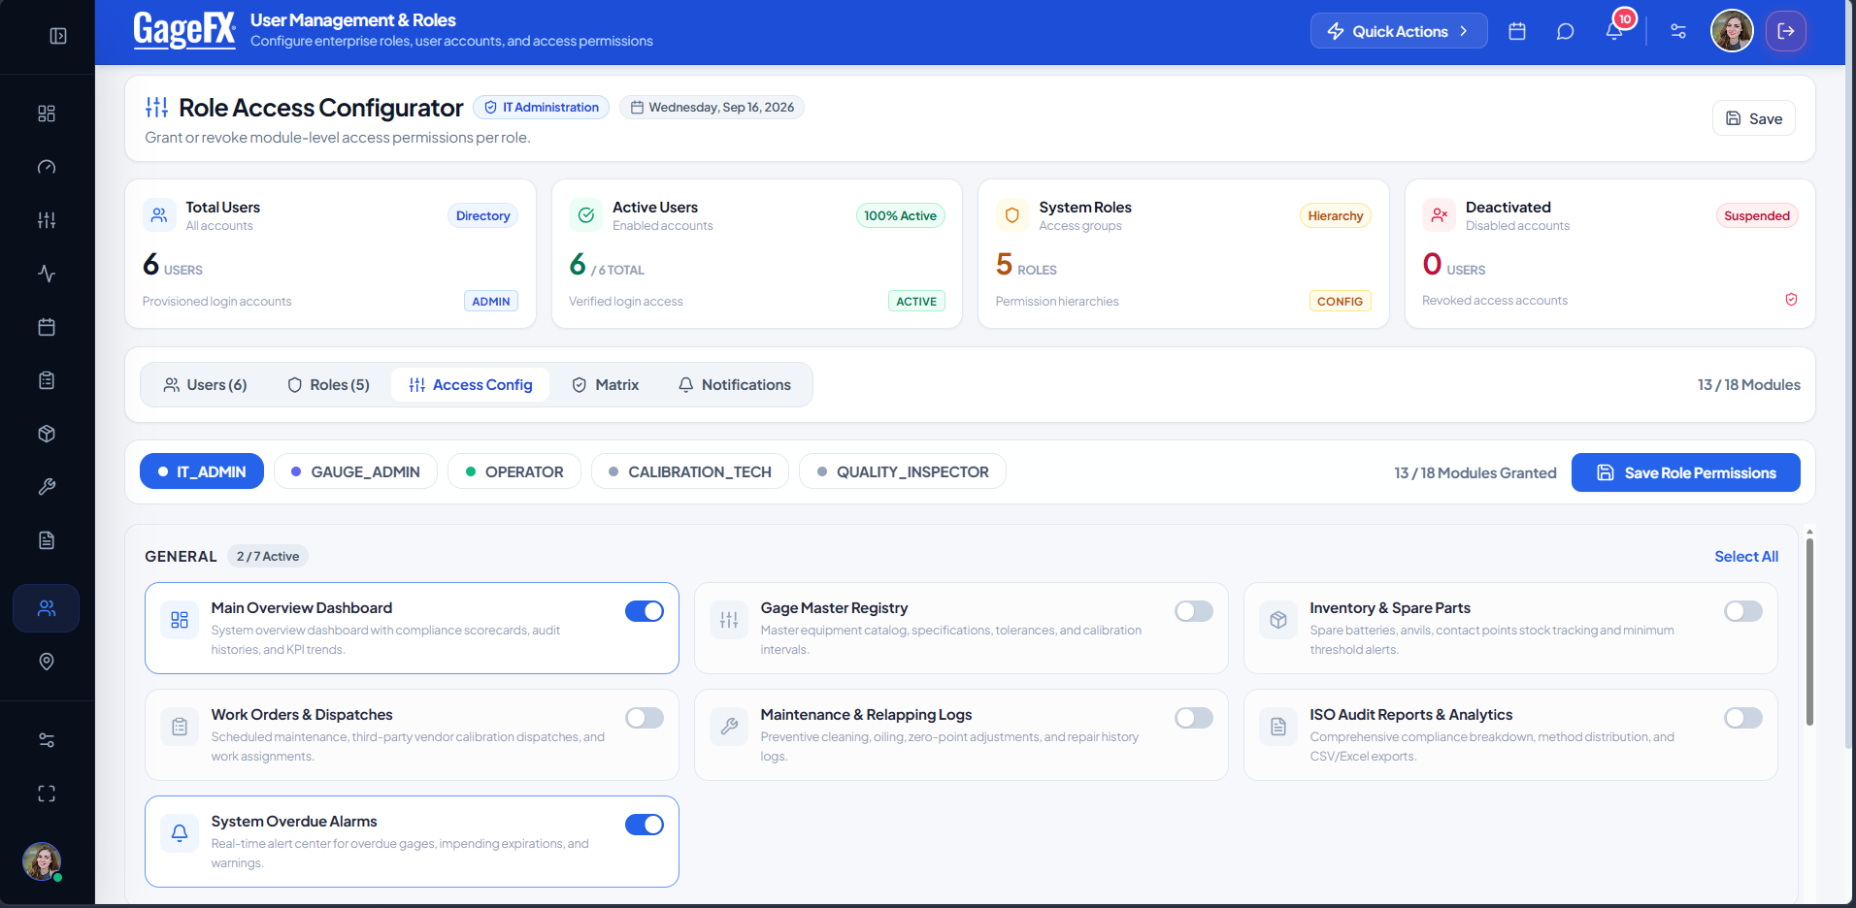Image resolution: width=1856 pixels, height=908 pixels.
Task: Click the Save button at top
Action: pyautogui.click(x=1753, y=118)
